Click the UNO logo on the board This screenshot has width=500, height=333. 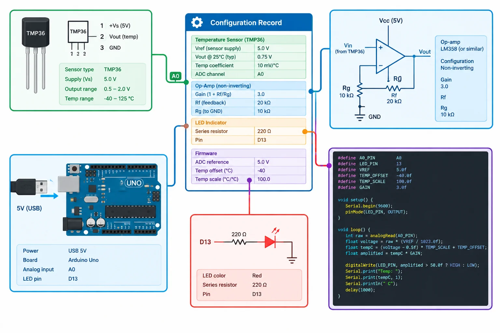click(x=134, y=183)
